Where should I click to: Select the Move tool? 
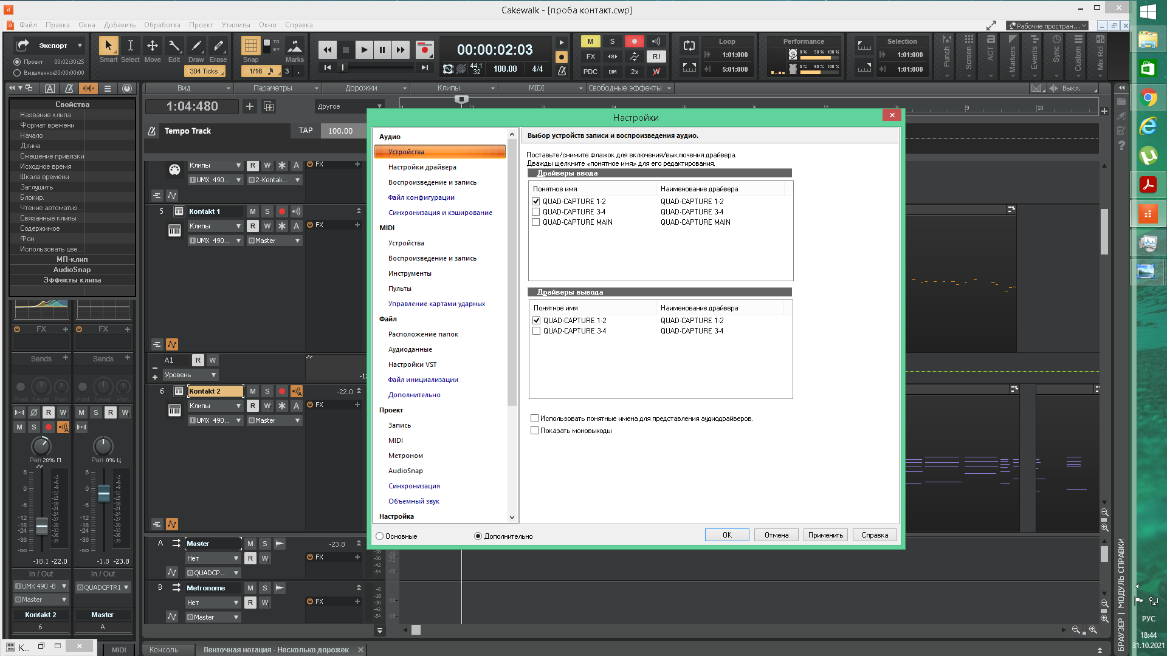(152, 47)
